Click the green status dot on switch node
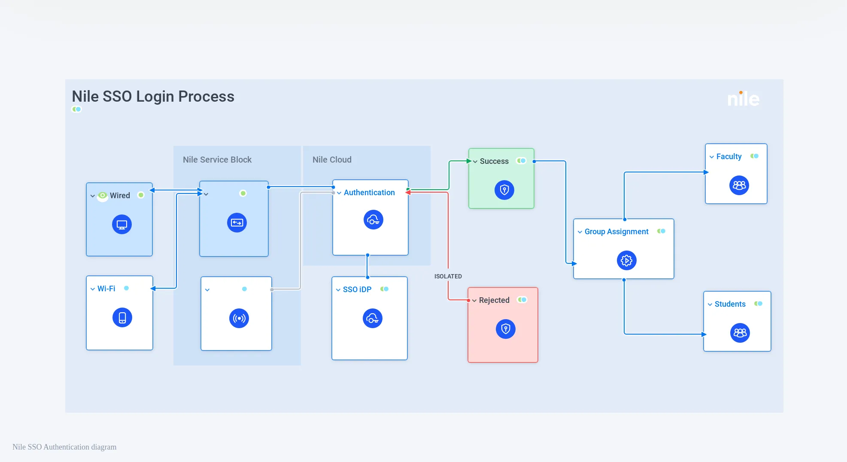 pos(243,193)
